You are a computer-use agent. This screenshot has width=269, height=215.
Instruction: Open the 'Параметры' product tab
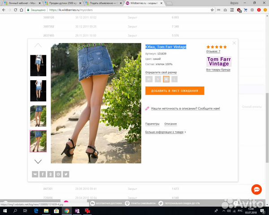pyautogui.click(x=152, y=124)
